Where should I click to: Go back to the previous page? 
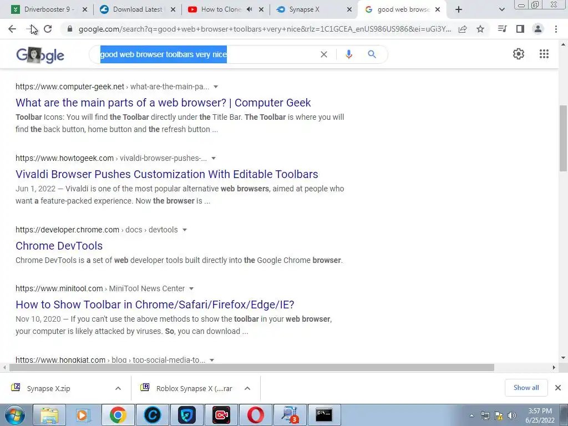(x=12, y=29)
